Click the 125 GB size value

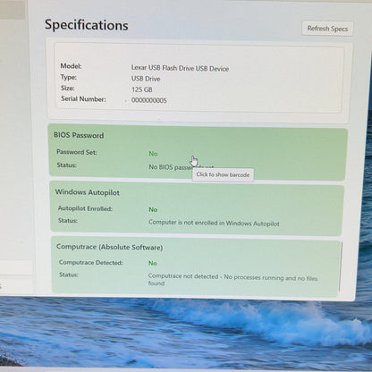[142, 89]
